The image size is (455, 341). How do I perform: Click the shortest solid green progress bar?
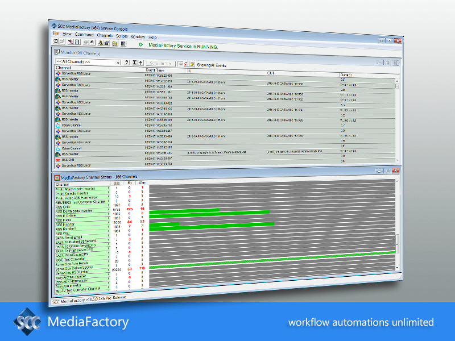[164, 224]
